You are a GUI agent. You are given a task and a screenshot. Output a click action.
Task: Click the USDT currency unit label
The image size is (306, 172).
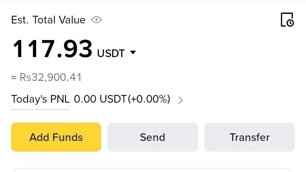click(x=111, y=53)
